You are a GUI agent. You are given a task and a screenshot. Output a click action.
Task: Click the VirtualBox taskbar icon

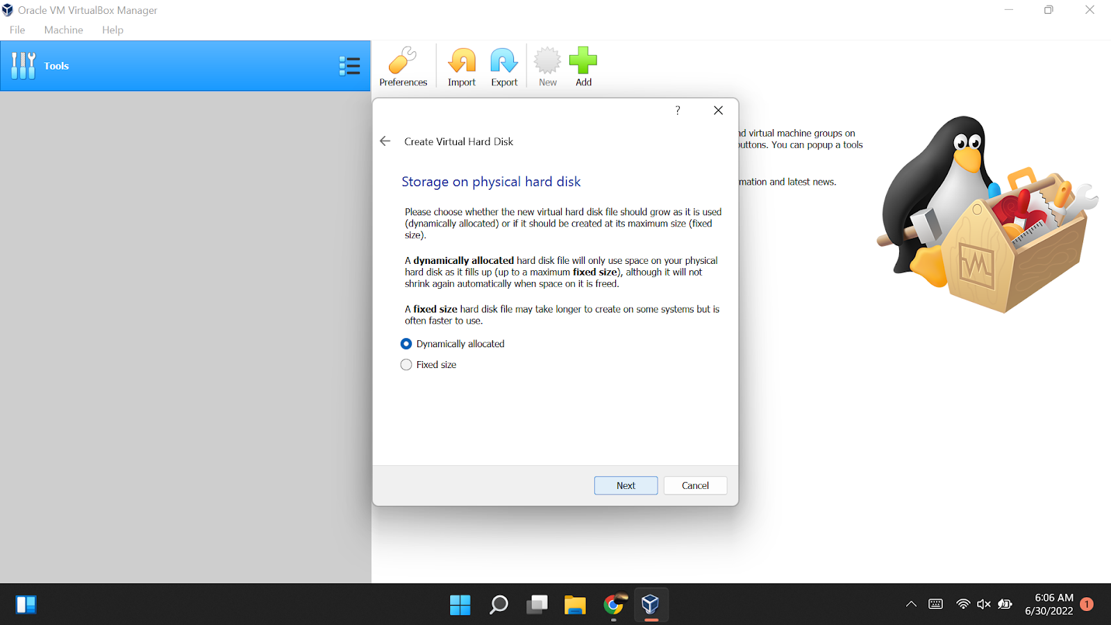pos(651,605)
